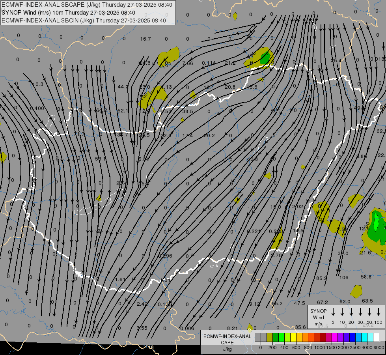386x355 pixels.
Task: Click the 14.5 grid value
Action: click(x=298, y=231)
